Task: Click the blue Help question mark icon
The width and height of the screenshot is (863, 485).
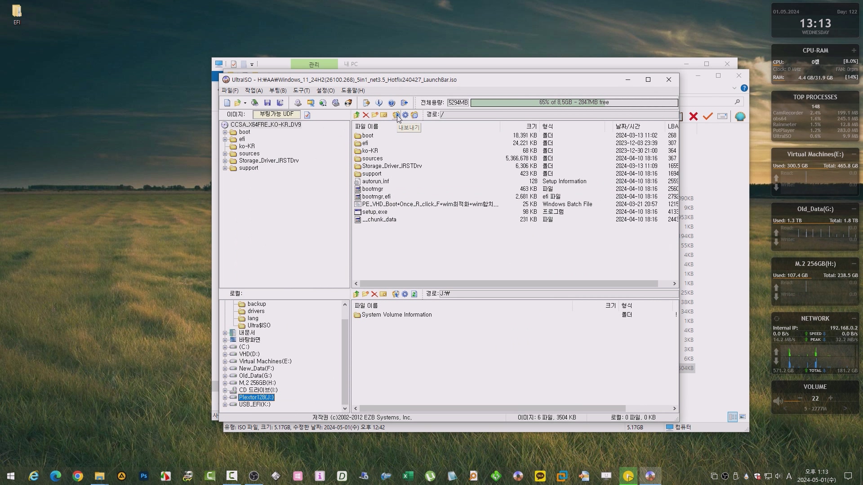Action: tap(391, 103)
